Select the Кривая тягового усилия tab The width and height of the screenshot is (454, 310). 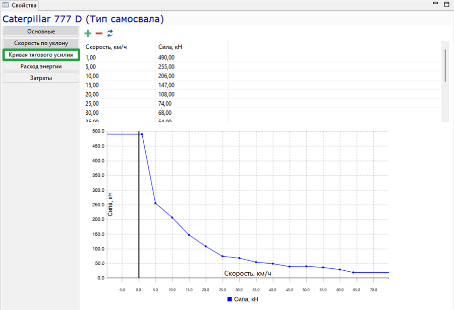tap(41, 55)
